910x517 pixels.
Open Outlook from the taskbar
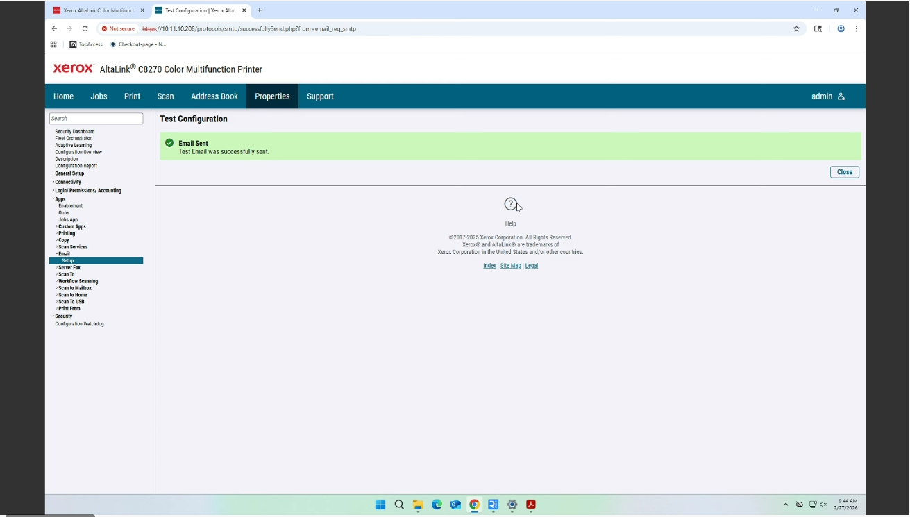click(x=455, y=505)
